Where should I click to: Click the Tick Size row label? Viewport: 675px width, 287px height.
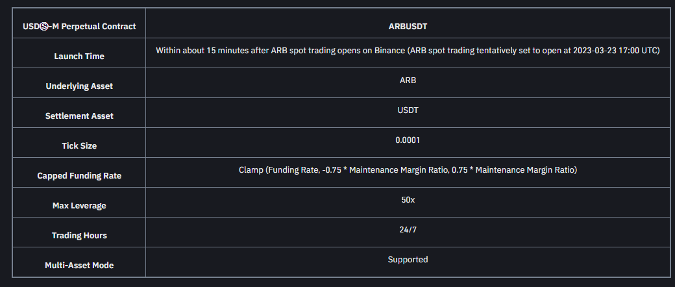79,146
